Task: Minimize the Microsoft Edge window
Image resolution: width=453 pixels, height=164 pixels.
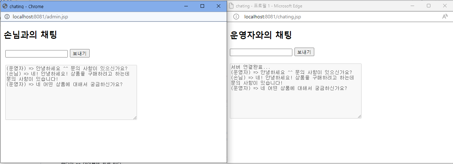Action: click(412, 6)
